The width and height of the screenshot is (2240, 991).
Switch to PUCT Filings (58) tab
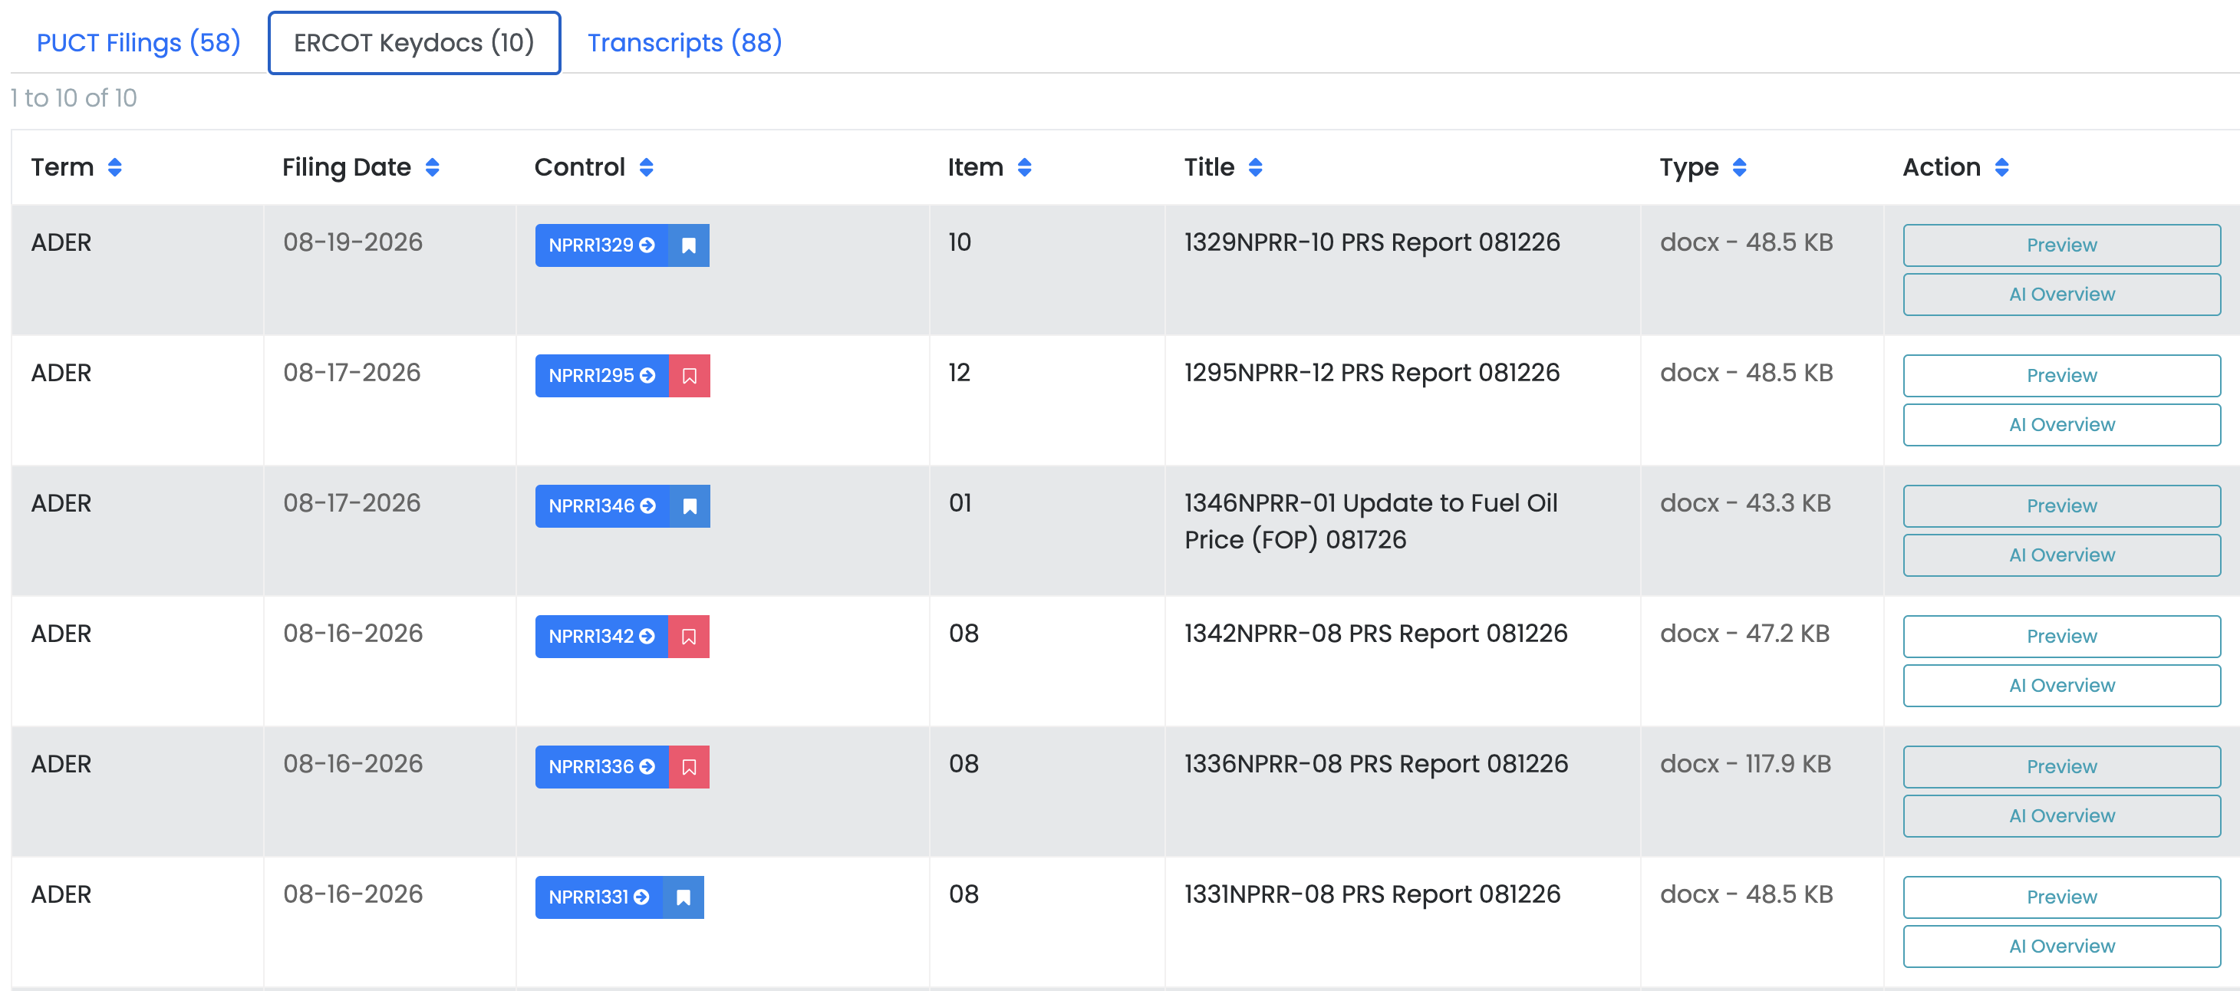[138, 43]
